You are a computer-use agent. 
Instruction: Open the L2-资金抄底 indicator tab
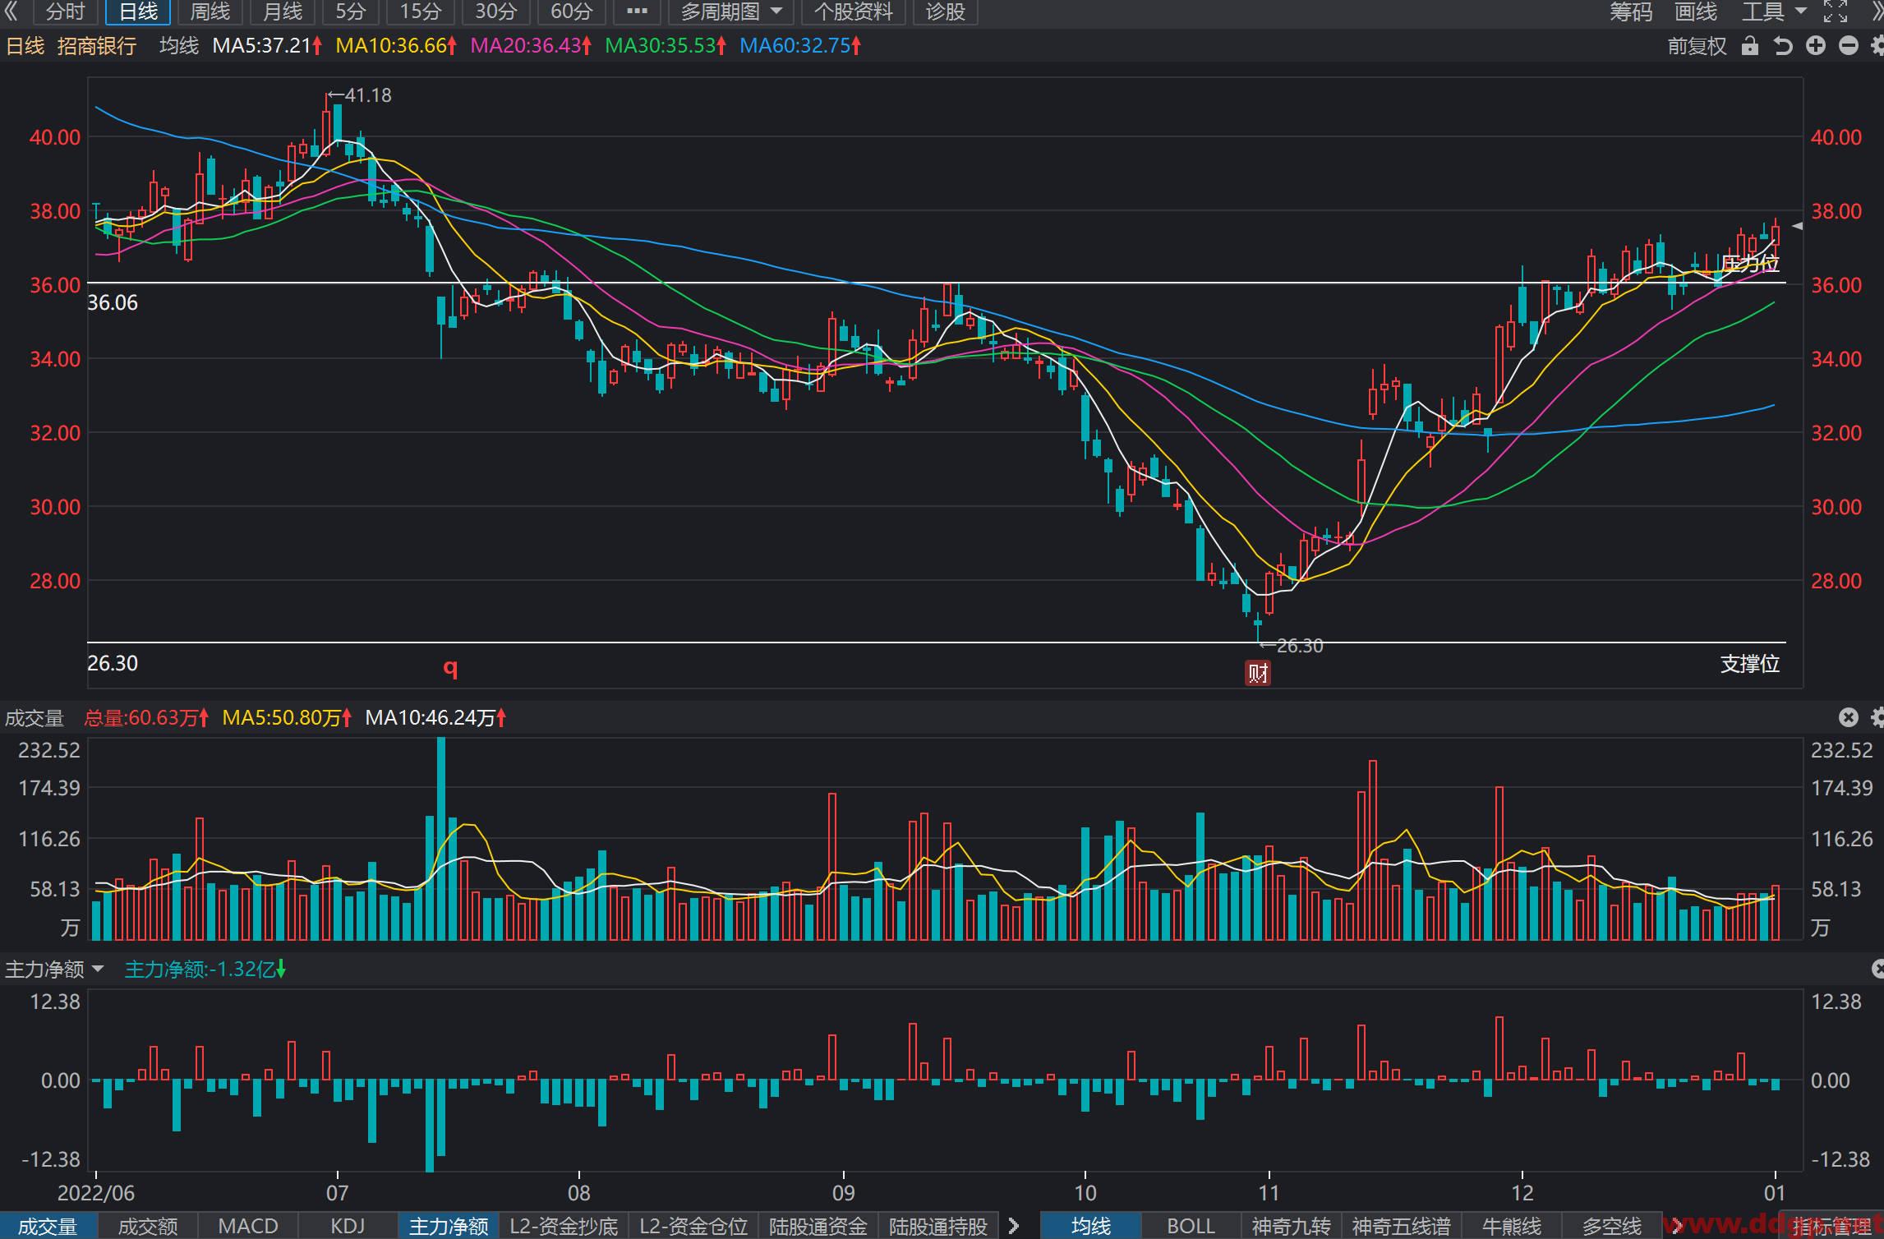point(564,1227)
